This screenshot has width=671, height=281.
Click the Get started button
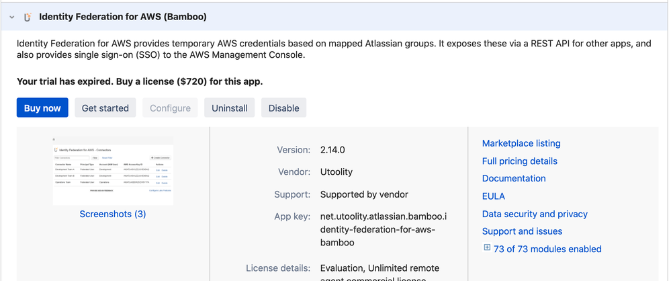click(x=105, y=108)
